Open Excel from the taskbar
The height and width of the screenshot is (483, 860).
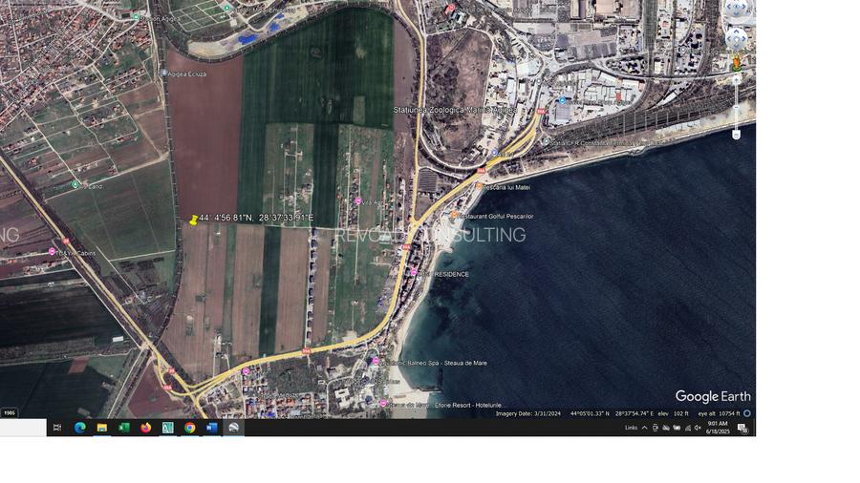[123, 428]
